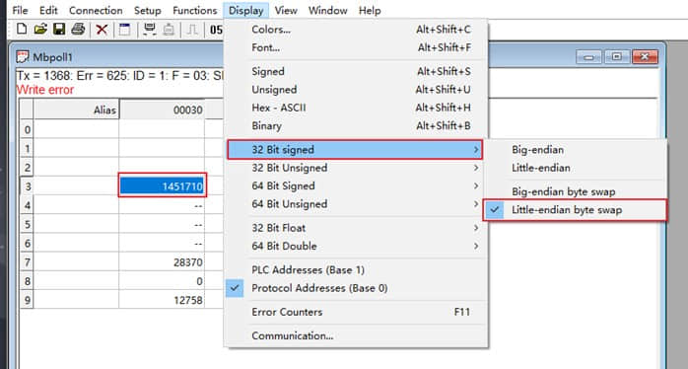Click row header 3
Screen dimensions: 688x369
point(28,186)
